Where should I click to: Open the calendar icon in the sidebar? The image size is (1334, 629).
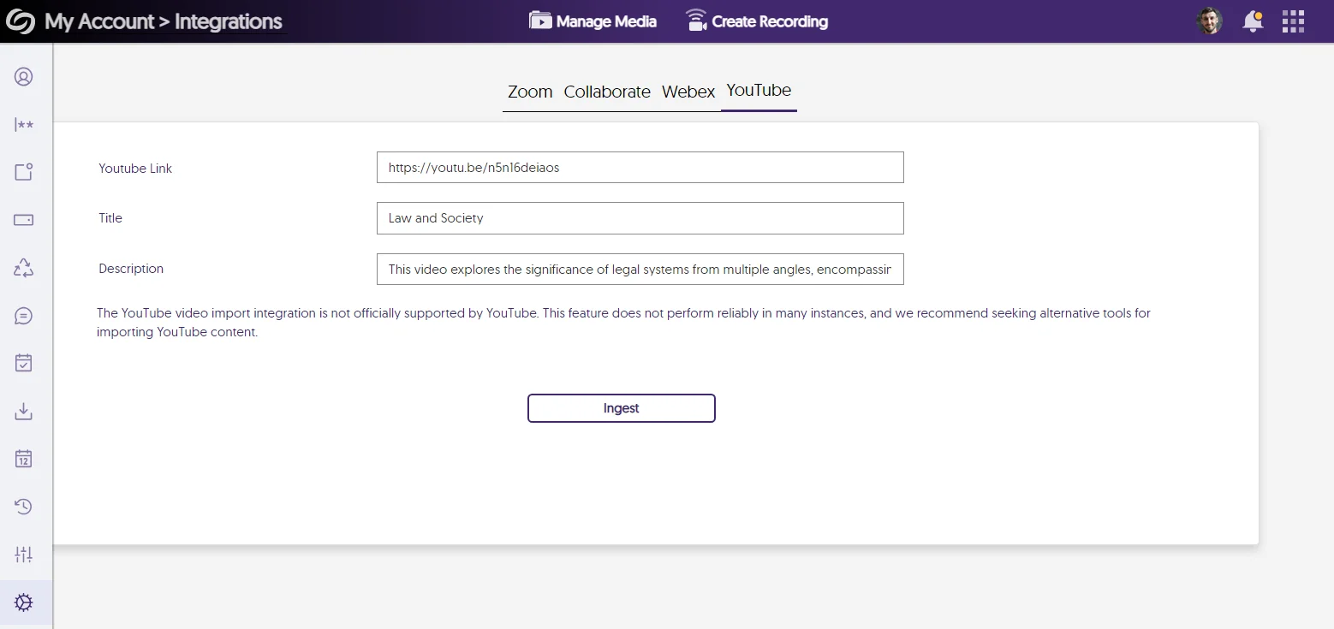click(24, 458)
